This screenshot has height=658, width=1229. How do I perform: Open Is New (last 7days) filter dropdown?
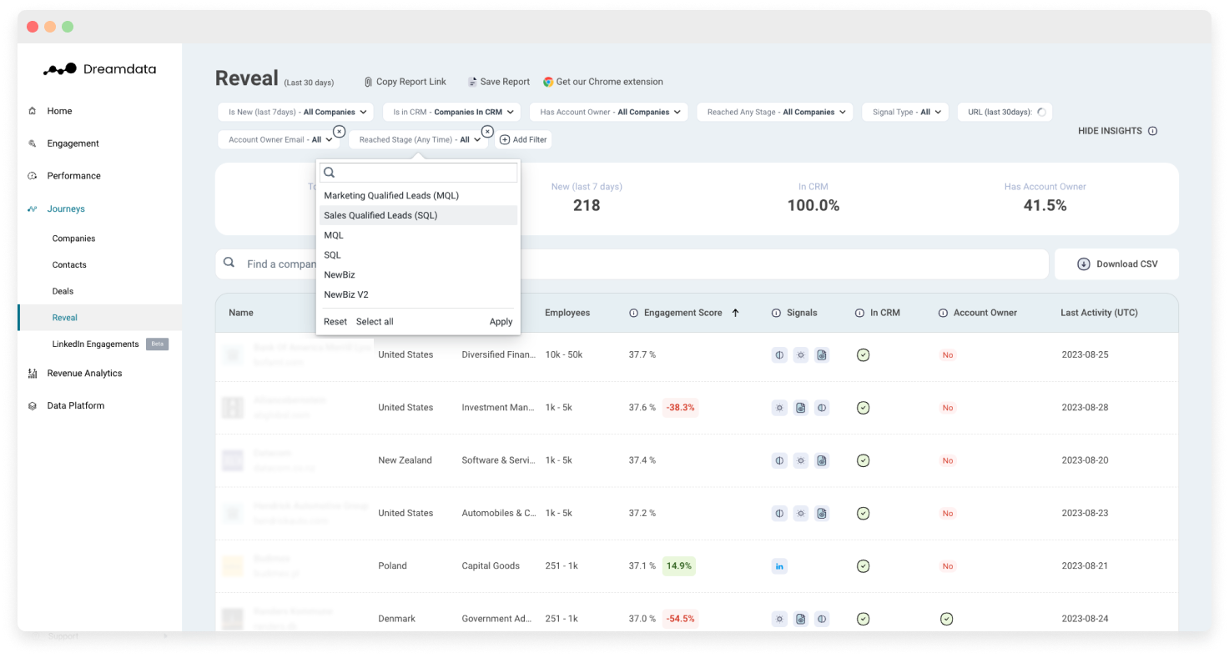(x=296, y=112)
